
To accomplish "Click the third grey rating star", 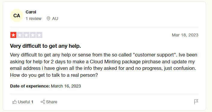I will tap(26, 35).
